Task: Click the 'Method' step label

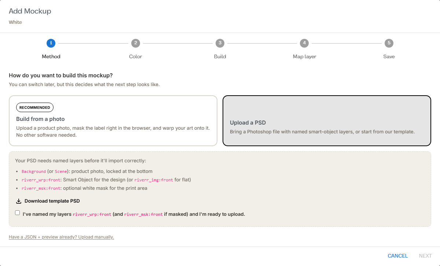Action: 51,56
